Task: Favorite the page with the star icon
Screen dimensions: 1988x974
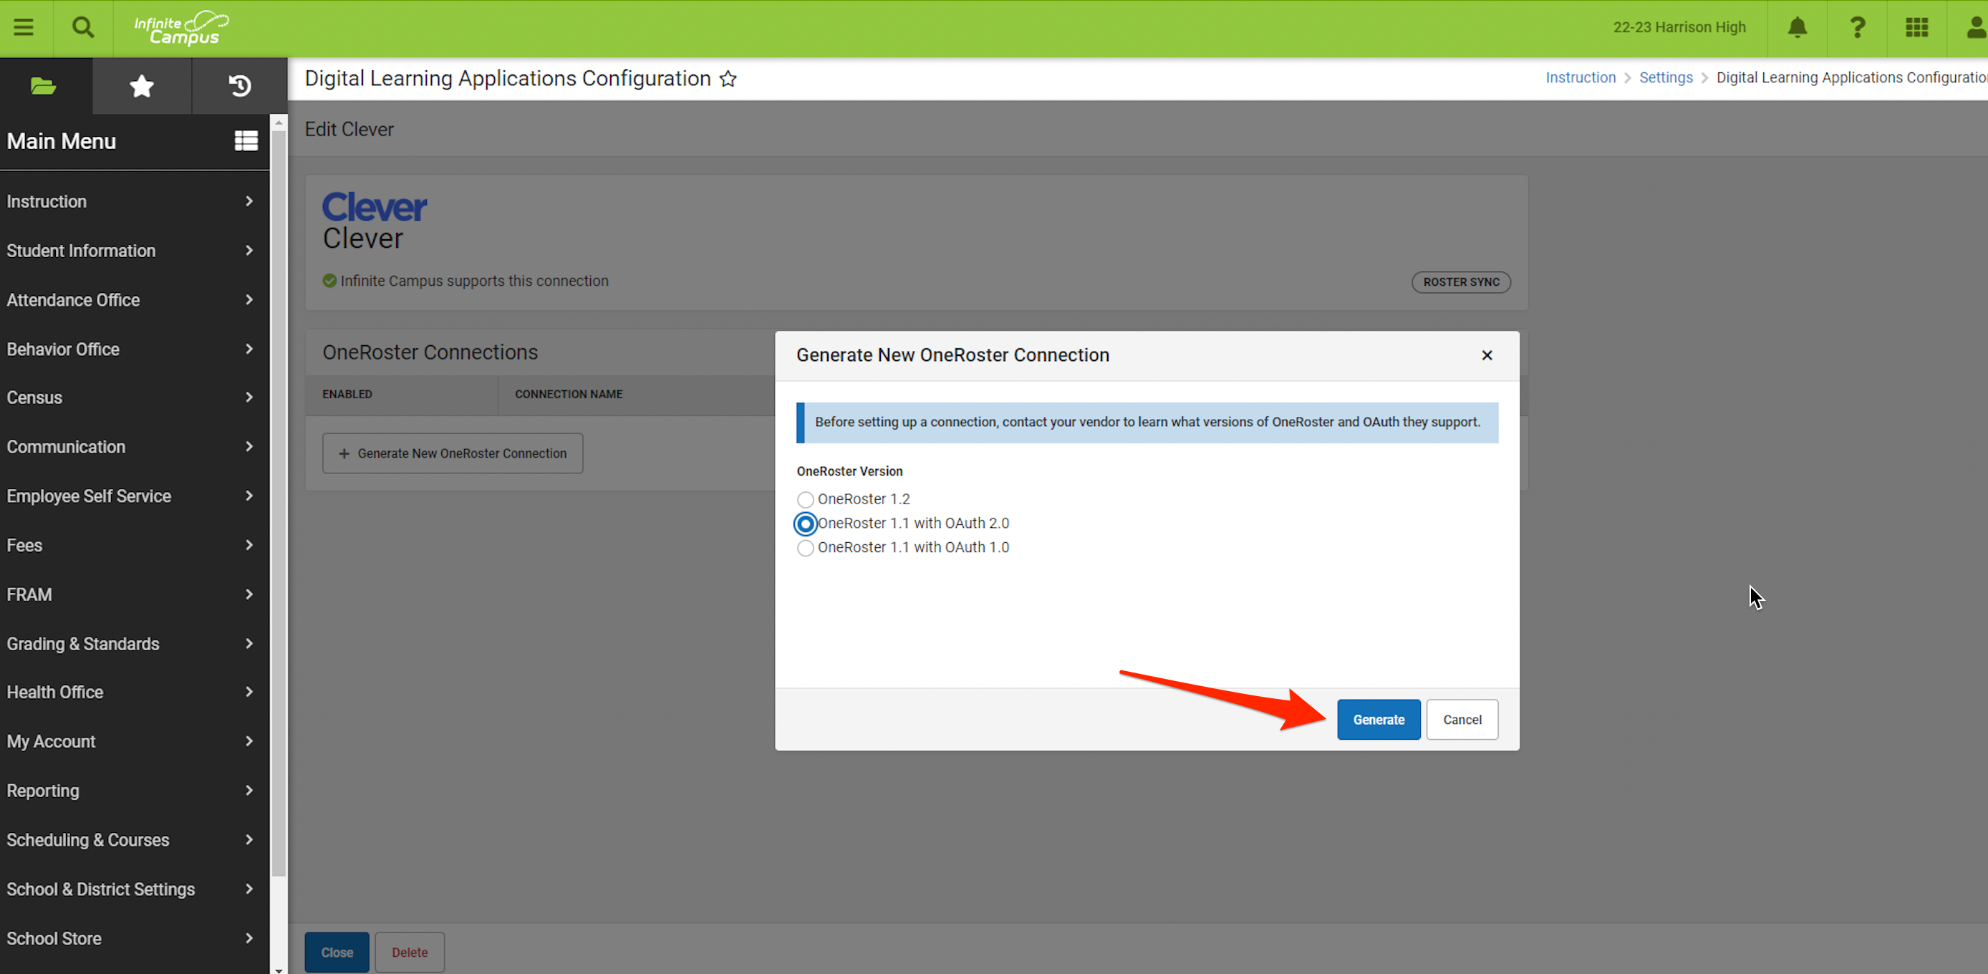Action: pos(727,79)
